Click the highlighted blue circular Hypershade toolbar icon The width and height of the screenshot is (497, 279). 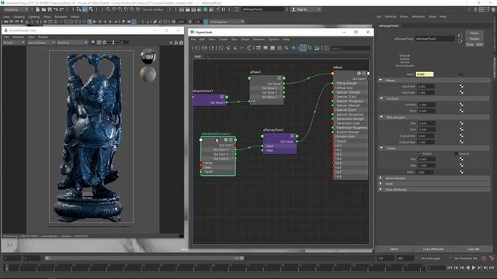point(303,48)
